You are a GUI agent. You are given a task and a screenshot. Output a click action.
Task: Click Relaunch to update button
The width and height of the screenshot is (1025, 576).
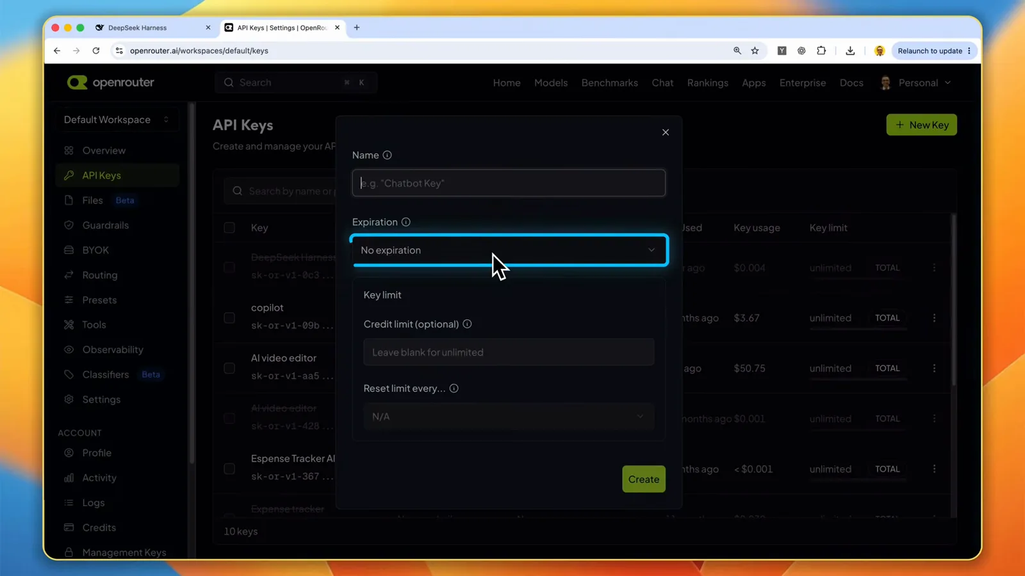coord(934,51)
